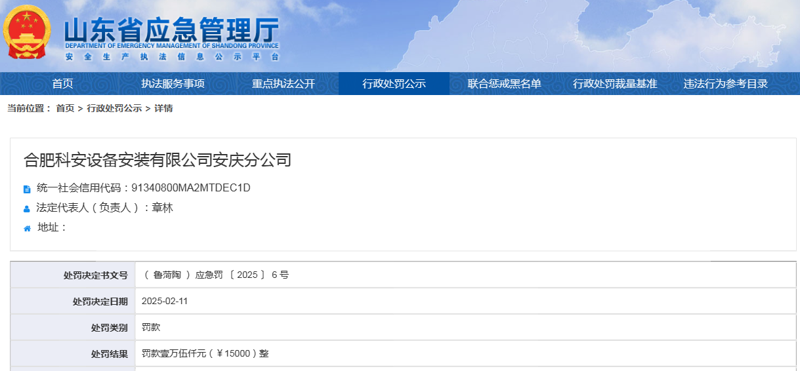This screenshot has height=371, width=800.
Task: Open the 违法行为参考目录 menu item
Action: pyautogui.click(x=725, y=84)
